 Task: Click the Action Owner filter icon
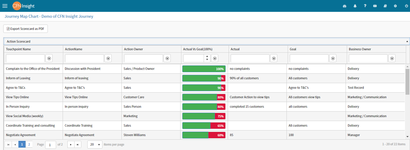click(x=167, y=59)
